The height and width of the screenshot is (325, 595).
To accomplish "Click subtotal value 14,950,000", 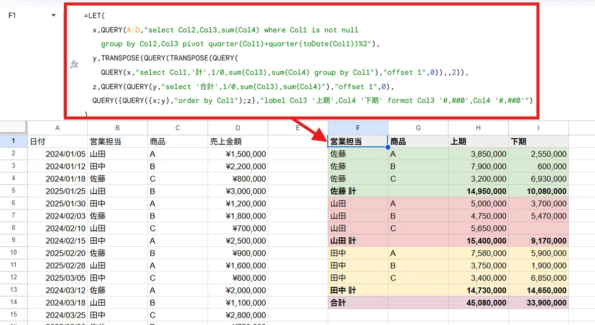I will coord(478,191).
